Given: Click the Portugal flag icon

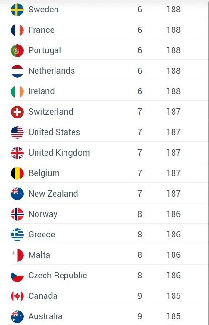Looking at the screenshot, I should (x=17, y=50).
